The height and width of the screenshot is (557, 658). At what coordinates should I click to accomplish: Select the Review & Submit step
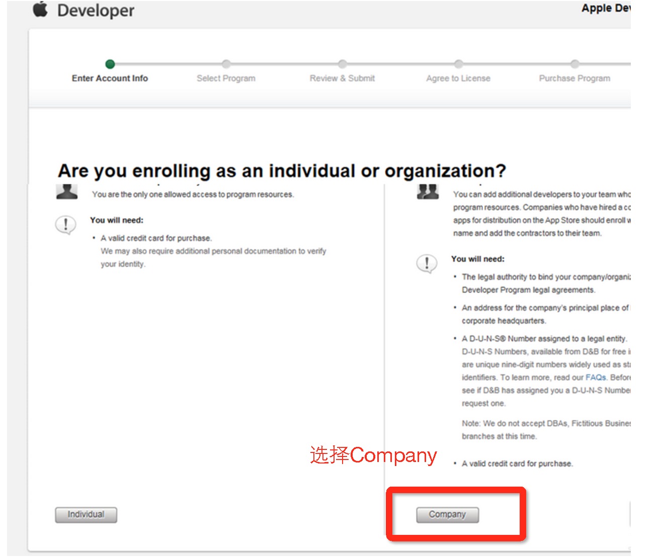pos(342,78)
